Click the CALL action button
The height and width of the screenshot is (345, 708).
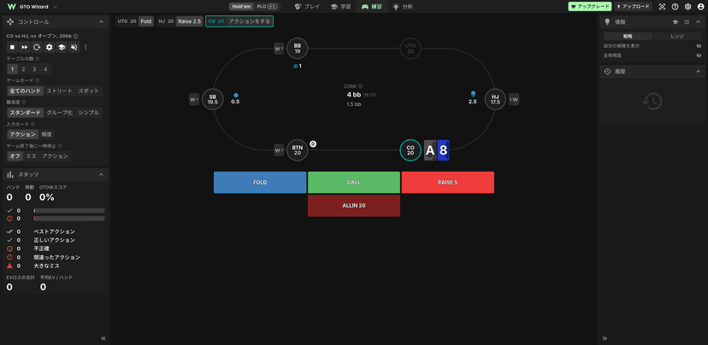pos(354,182)
